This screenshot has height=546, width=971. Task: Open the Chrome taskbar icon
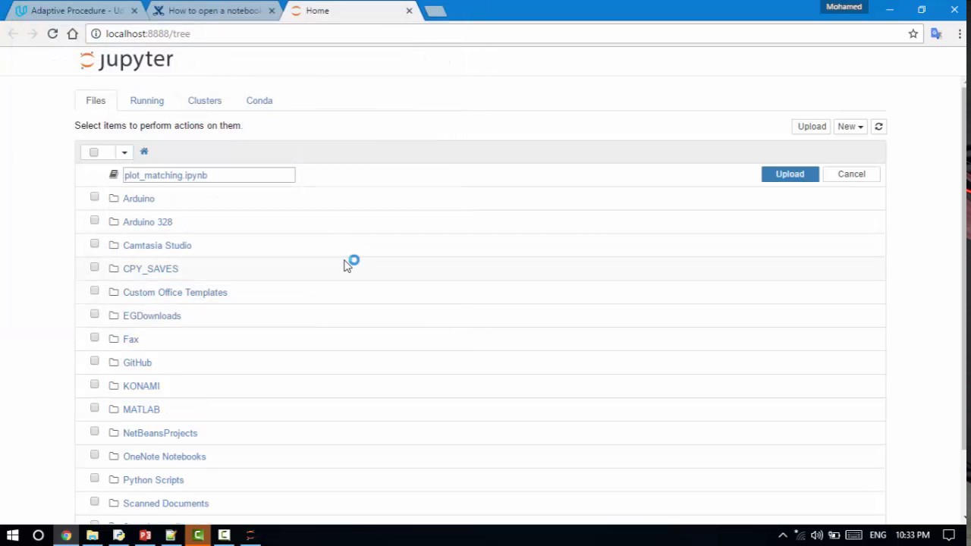click(x=66, y=535)
